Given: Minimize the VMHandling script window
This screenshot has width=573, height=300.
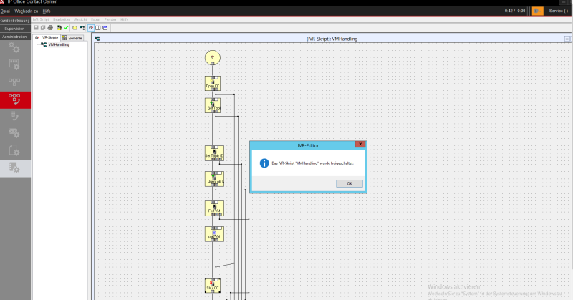Looking at the screenshot, I should pos(567,39).
